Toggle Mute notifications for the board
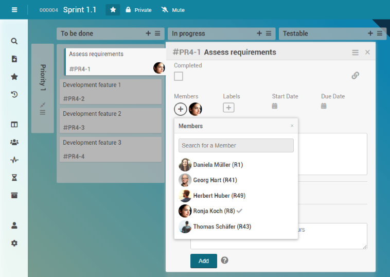 coord(173,10)
